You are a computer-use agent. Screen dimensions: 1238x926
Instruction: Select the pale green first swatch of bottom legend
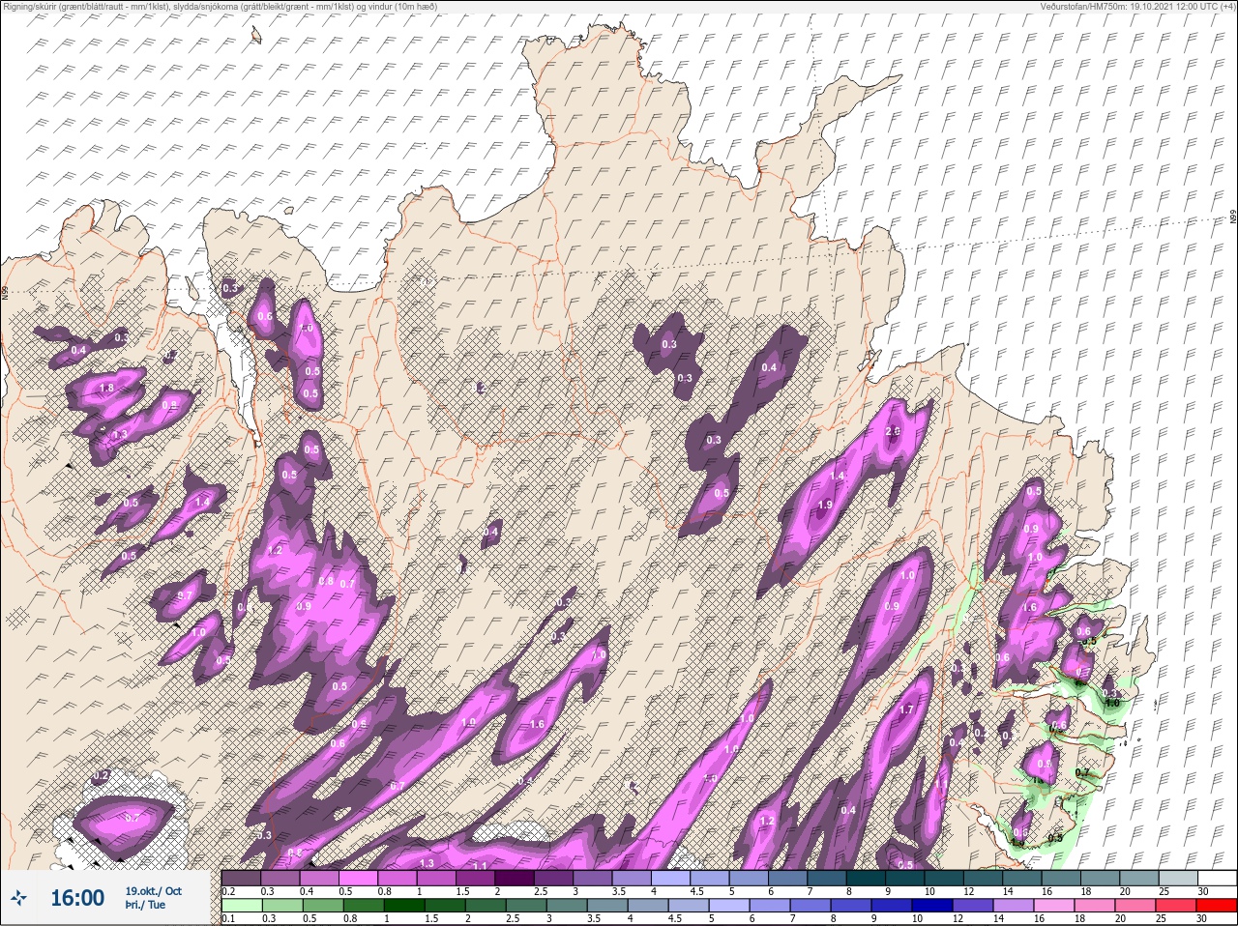coord(241,907)
